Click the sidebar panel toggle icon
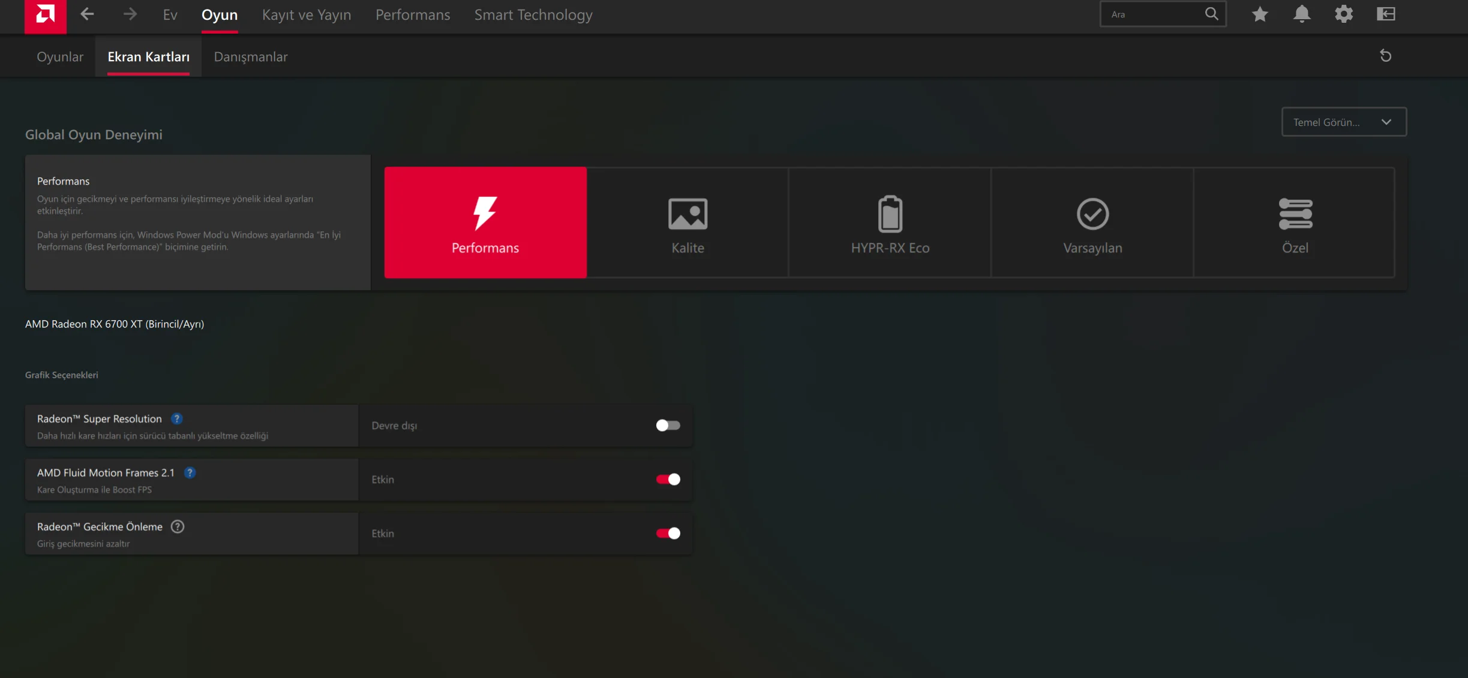This screenshot has height=678, width=1468. pyautogui.click(x=1386, y=14)
